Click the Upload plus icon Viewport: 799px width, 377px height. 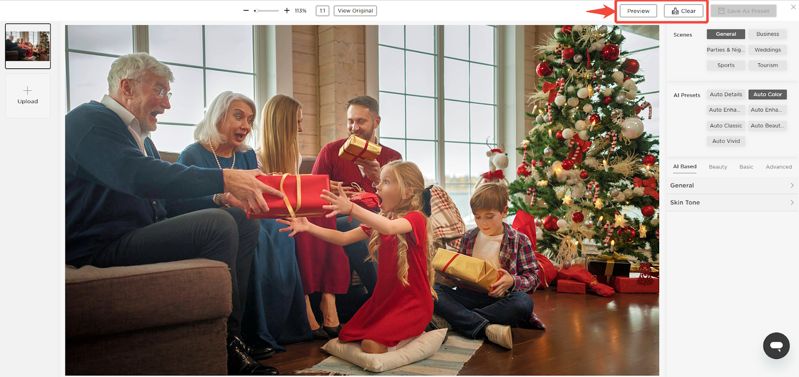click(27, 90)
